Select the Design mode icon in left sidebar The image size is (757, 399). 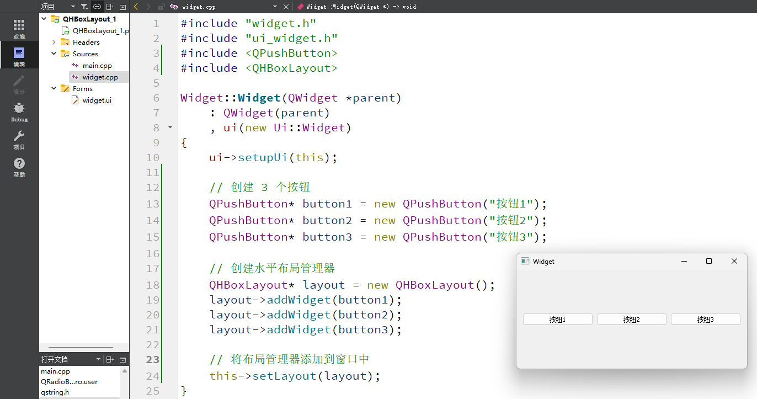point(19,84)
